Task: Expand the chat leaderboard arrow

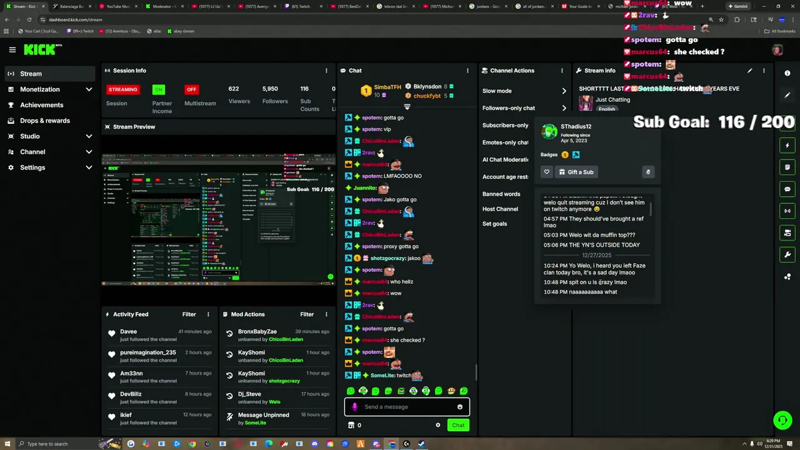Action: pos(407,107)
